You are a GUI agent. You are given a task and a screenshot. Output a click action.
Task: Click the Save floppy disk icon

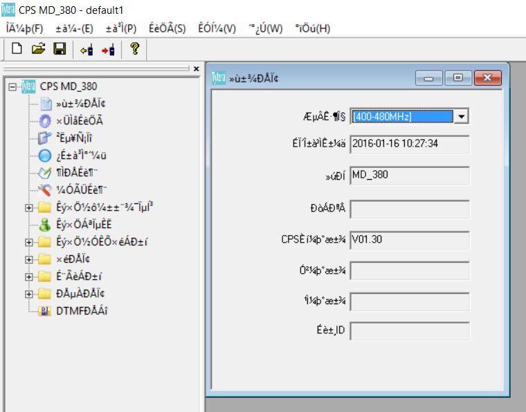(60, 49)
